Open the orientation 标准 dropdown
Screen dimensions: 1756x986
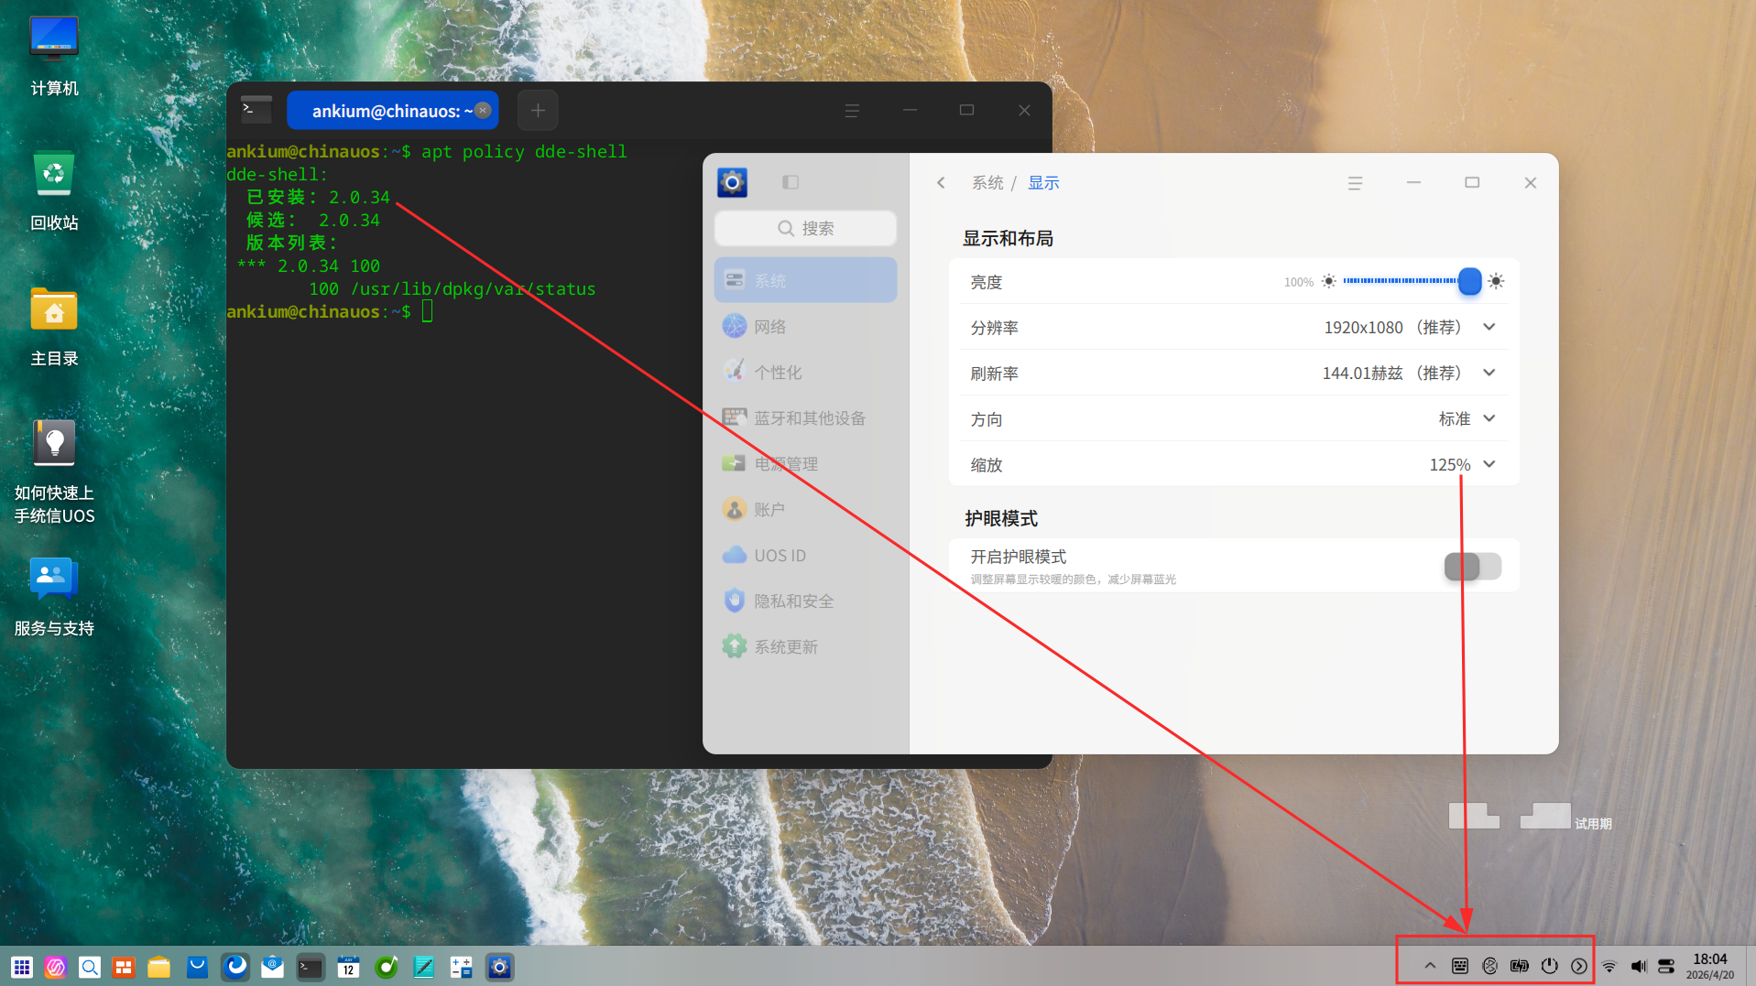tap(1489, 418)
